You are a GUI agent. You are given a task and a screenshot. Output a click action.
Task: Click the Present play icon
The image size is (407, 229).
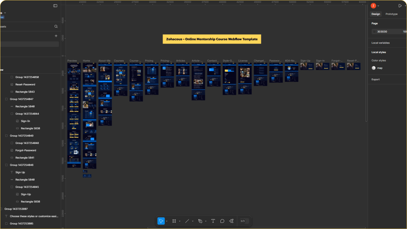(x=400, y=6)
